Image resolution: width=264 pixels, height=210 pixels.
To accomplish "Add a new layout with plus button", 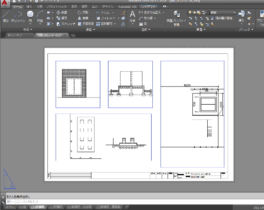I will (126, 207).
